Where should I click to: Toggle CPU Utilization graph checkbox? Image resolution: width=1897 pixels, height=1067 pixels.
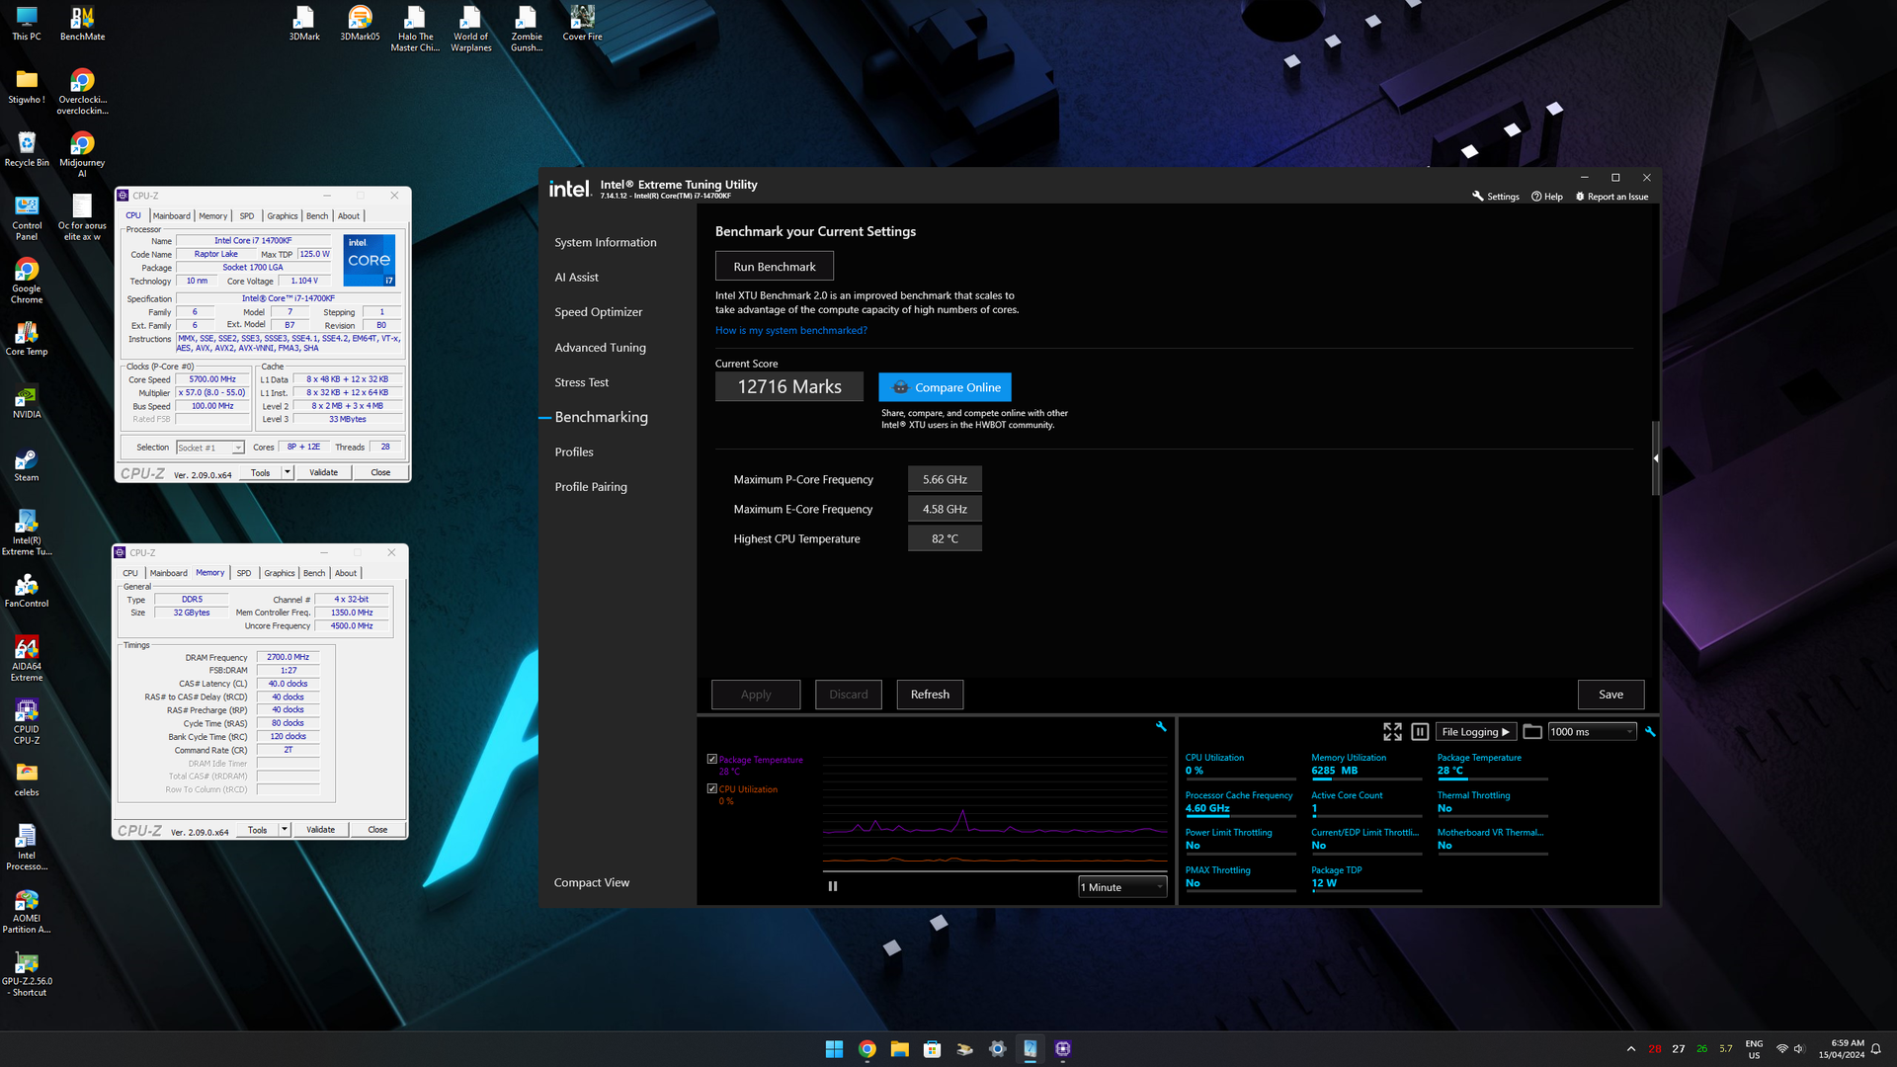click(x=711, y=788)
